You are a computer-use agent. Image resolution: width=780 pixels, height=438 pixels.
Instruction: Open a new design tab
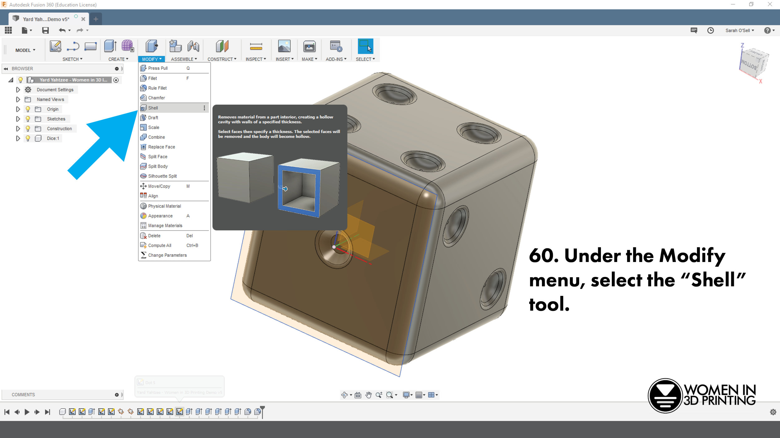pyautogui.click(x=96, y=19)
